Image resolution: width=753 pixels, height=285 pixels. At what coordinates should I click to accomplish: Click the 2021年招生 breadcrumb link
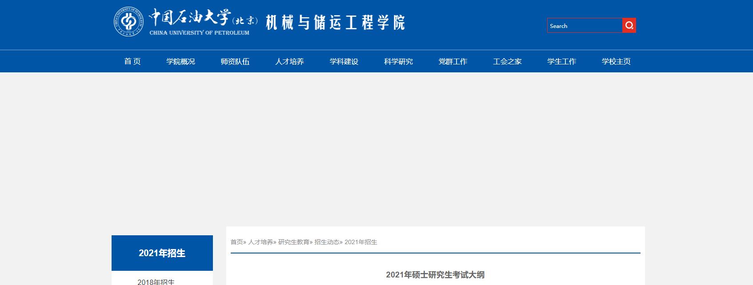click(360, 242)
